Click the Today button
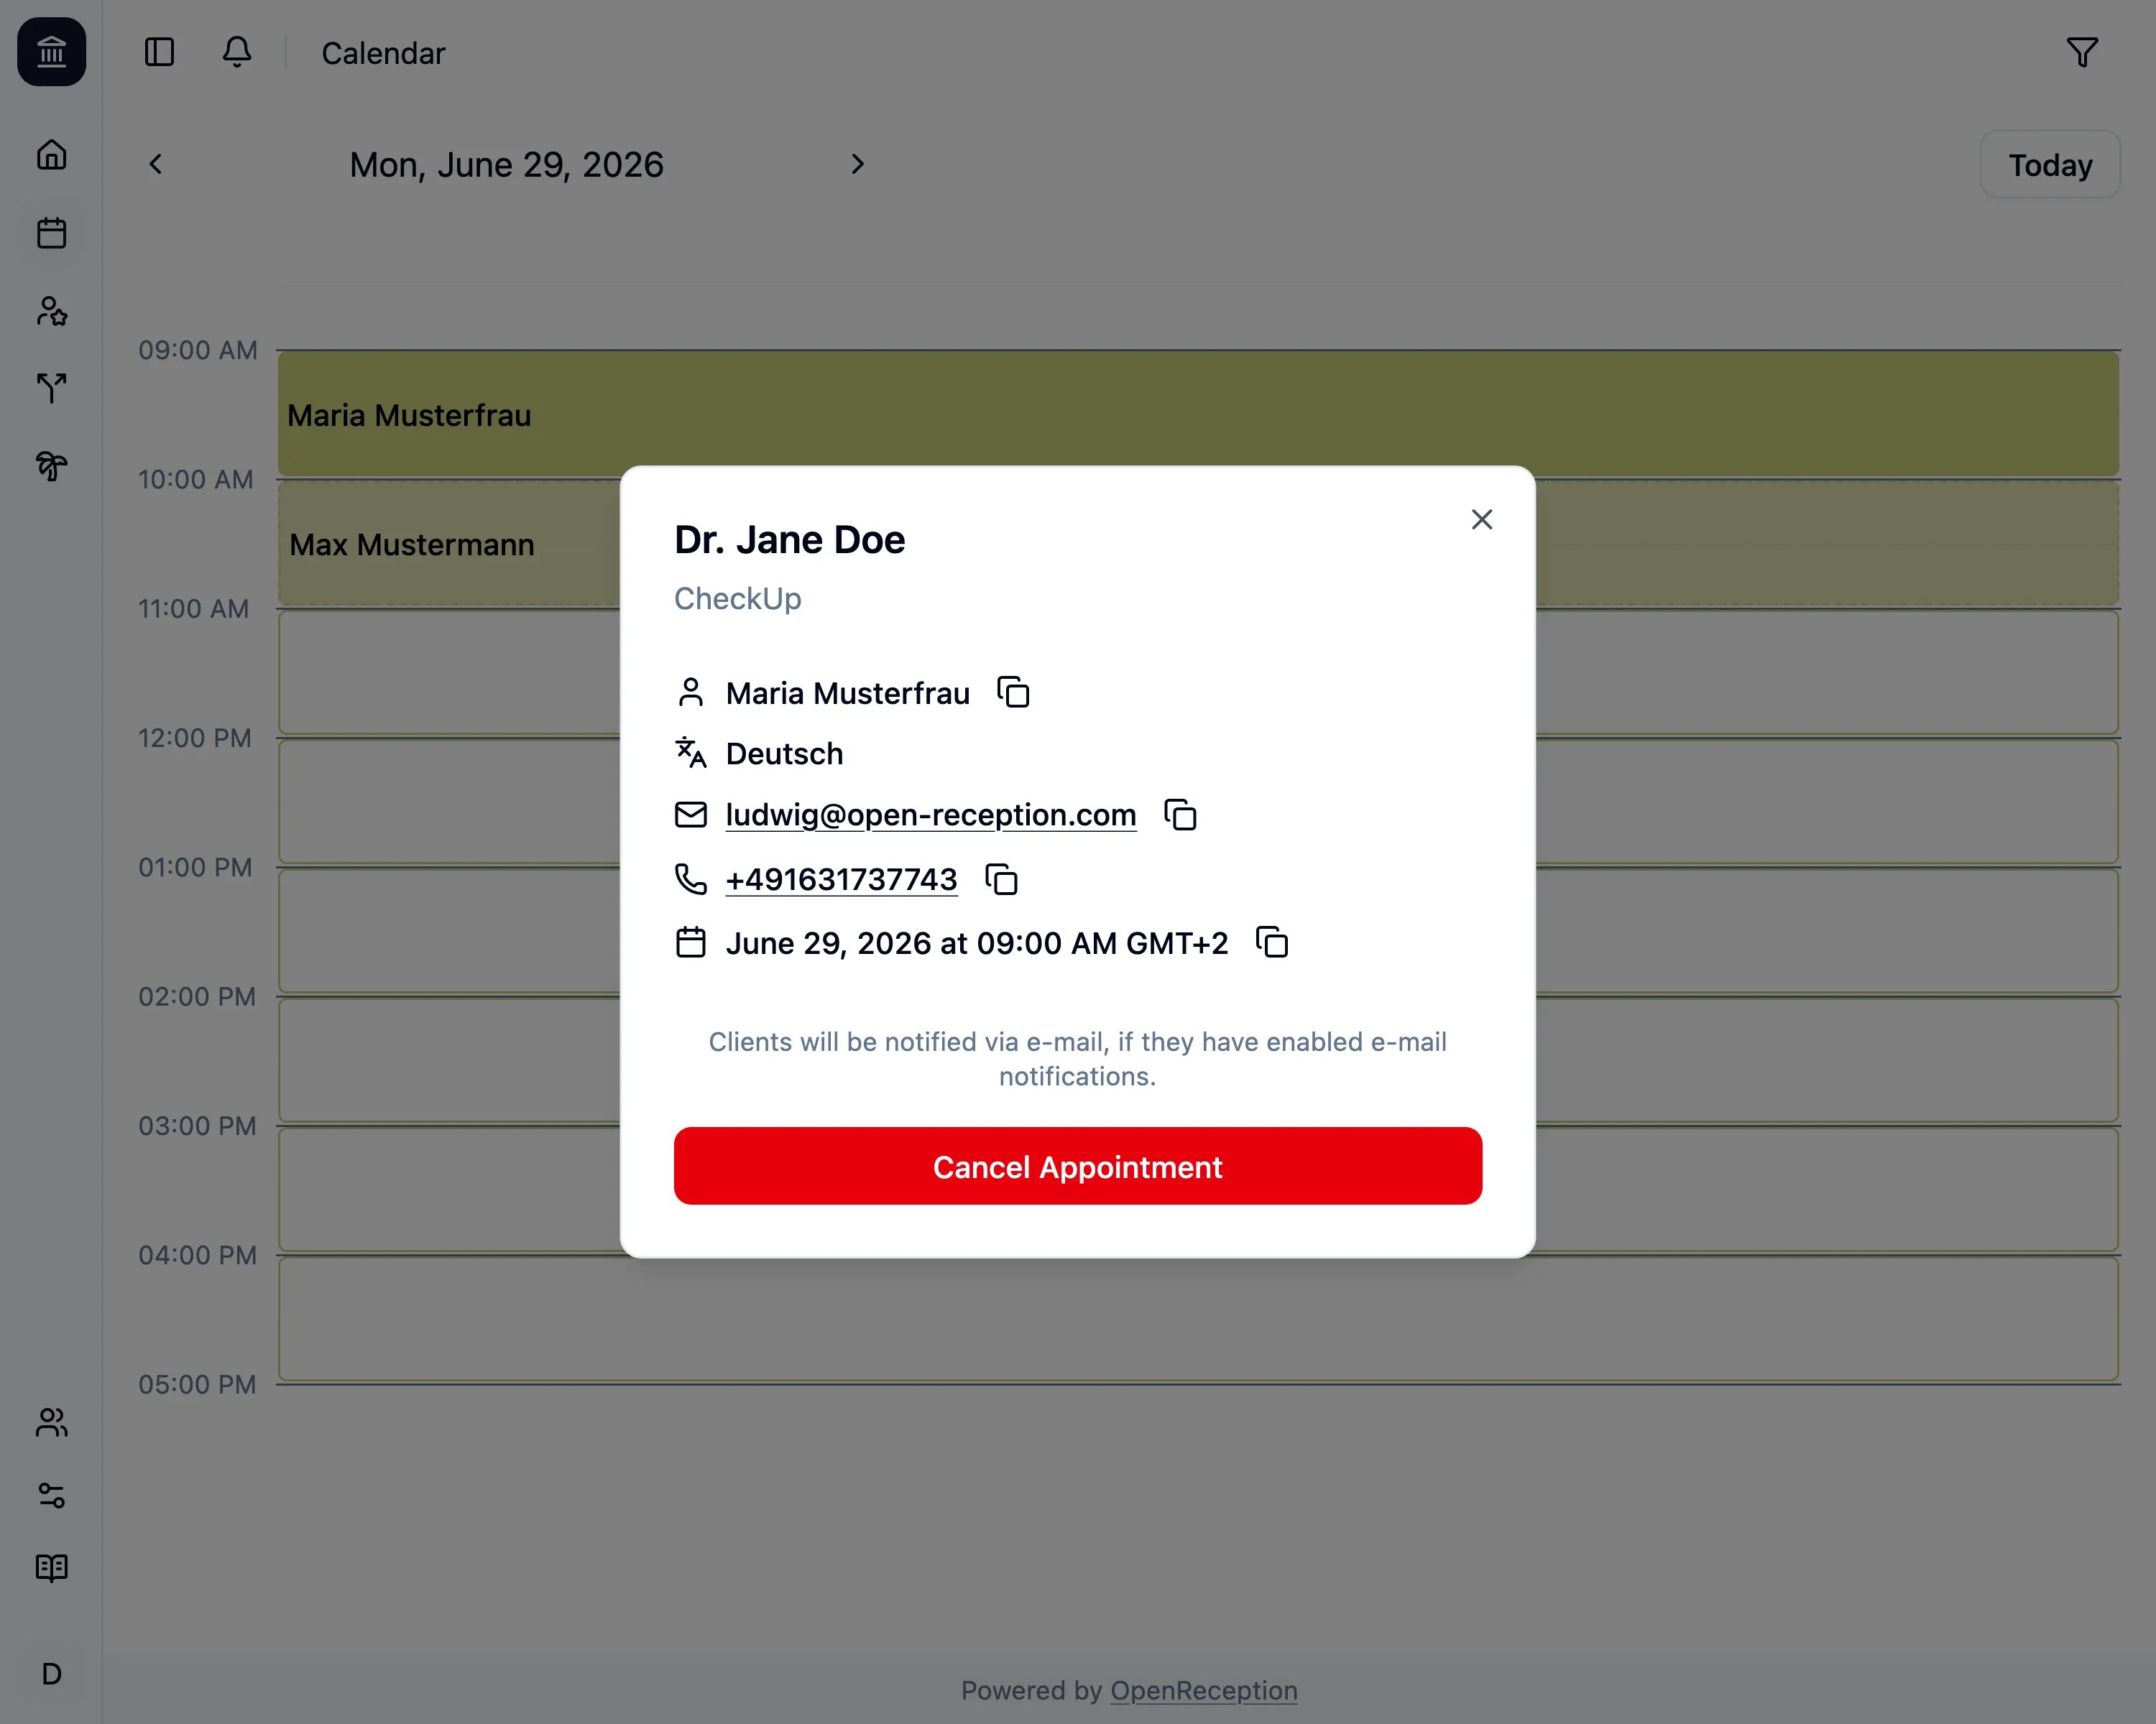Image resolution: width=2156 pixels, height=1724 pixels. pyautogui.click(x=2050, y=165)
